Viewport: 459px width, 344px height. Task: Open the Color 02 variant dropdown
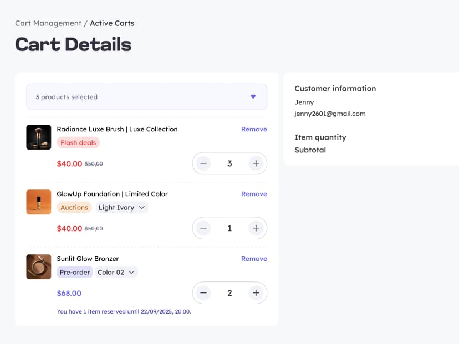pyautogui.click(x=116, y=272)
